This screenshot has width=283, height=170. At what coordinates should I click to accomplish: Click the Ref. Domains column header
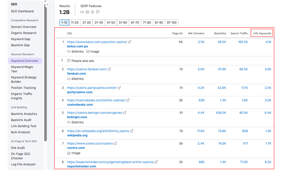point(196,33)
